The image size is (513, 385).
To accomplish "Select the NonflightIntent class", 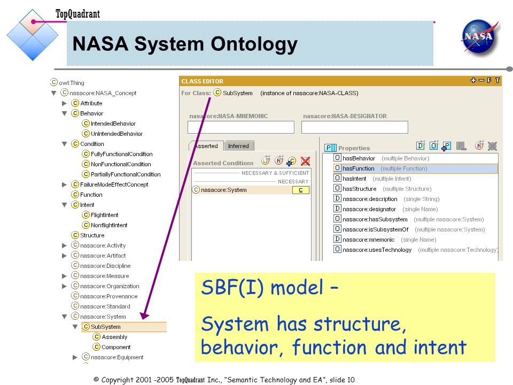I will point(109,225).
